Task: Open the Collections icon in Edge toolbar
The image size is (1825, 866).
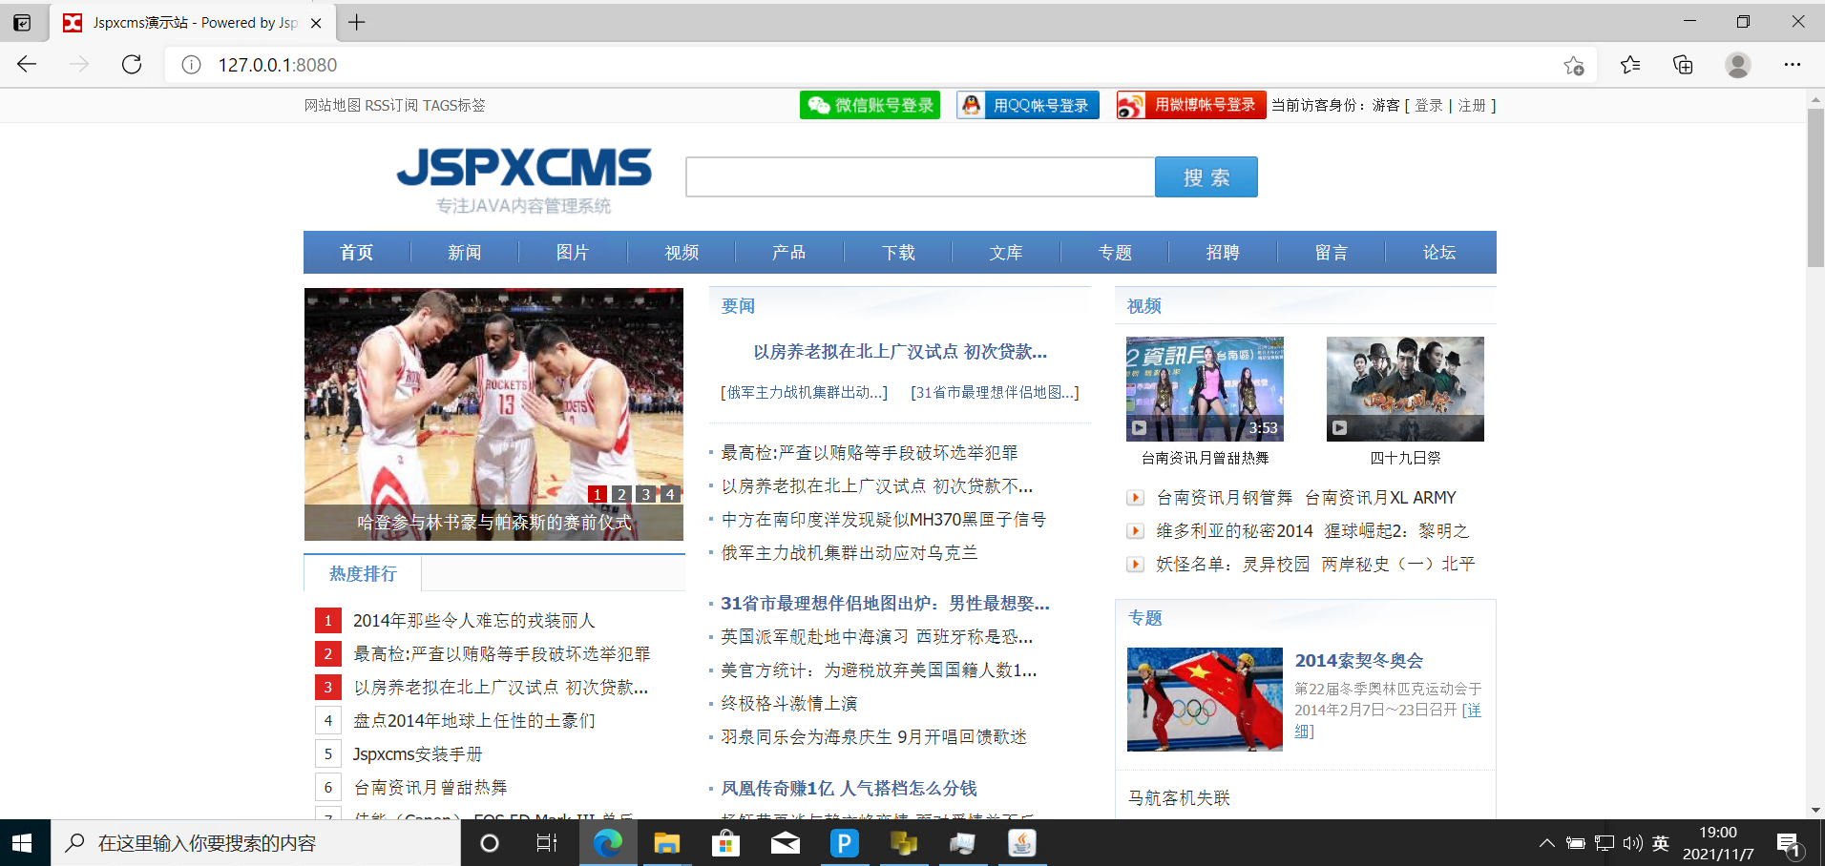Action: click(x=1683, y=64)
